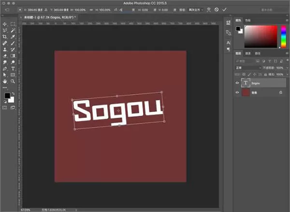Cancel the transform in options bar

tap(217, 10)
